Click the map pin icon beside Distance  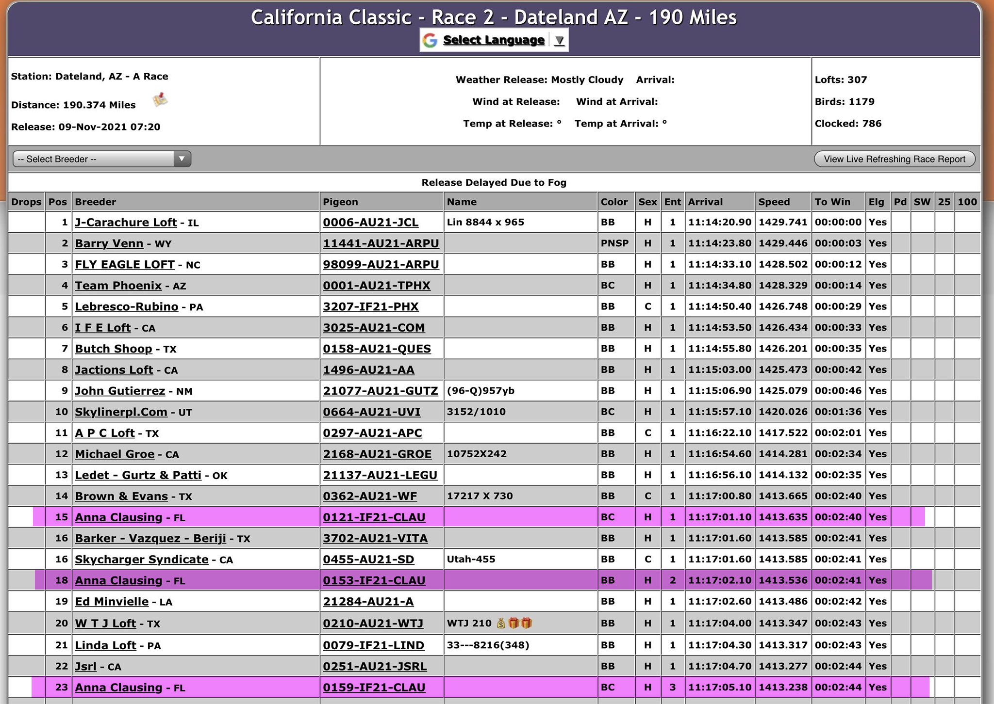click(160, 100)
